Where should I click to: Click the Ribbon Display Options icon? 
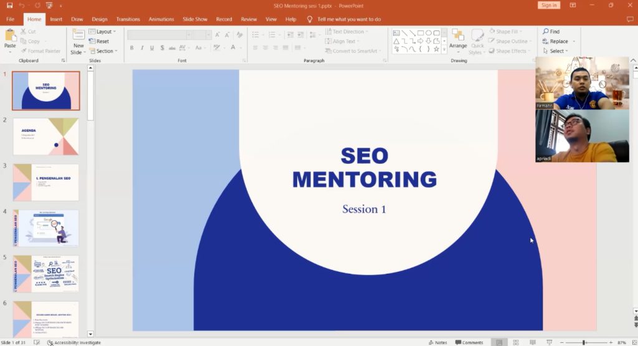point(573,5)
